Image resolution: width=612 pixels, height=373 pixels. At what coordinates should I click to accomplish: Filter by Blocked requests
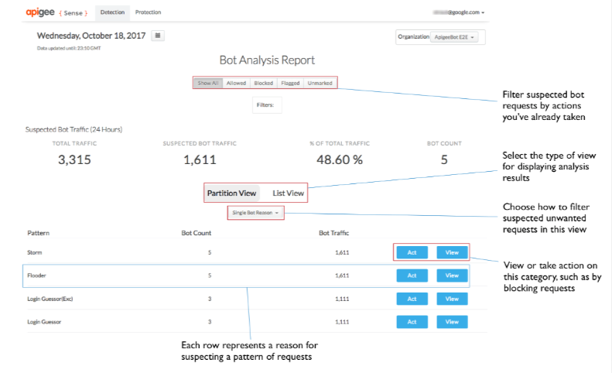click(264, 83)
